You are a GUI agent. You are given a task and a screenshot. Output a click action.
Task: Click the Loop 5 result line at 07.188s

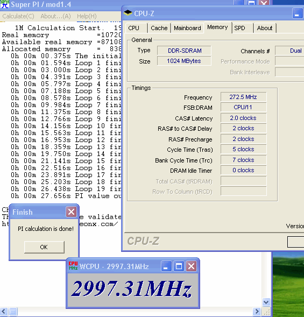coord(66,91)
